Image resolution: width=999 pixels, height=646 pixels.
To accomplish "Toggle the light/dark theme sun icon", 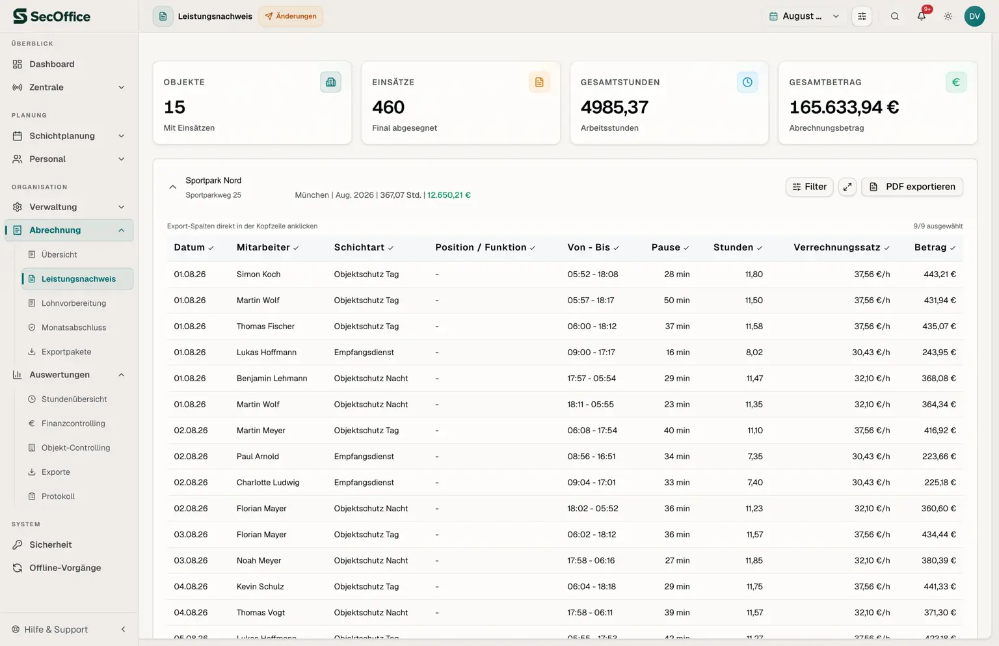I will 948,16.
